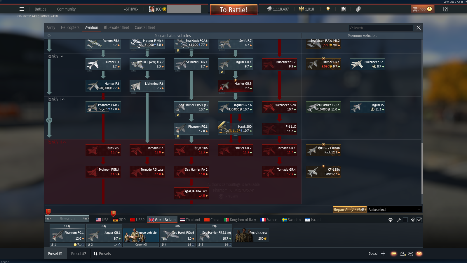The width and height of the screenshot is (467, 263).
Task: Open the help question mark icon
Action: click(445, 9)
